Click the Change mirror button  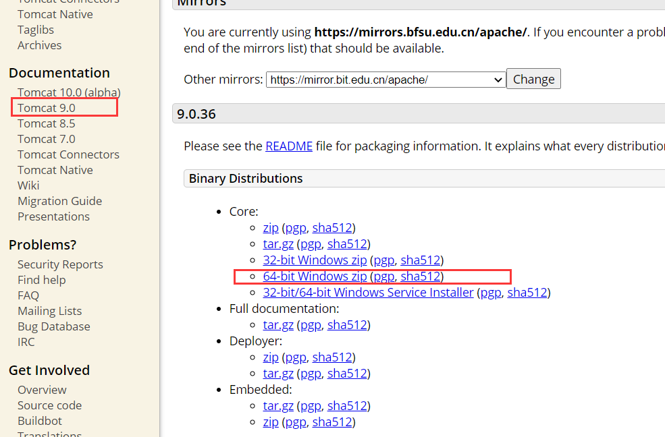[x=533, y=79]
